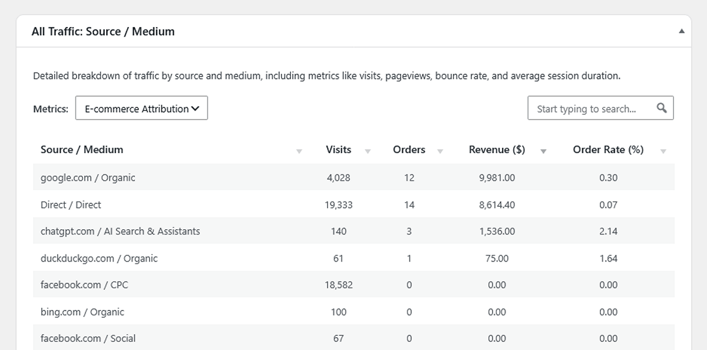This screenshot has width=707, height=350.
Task: Sort by Order Rate (%) arrow icon
Action: pos(663,151)
